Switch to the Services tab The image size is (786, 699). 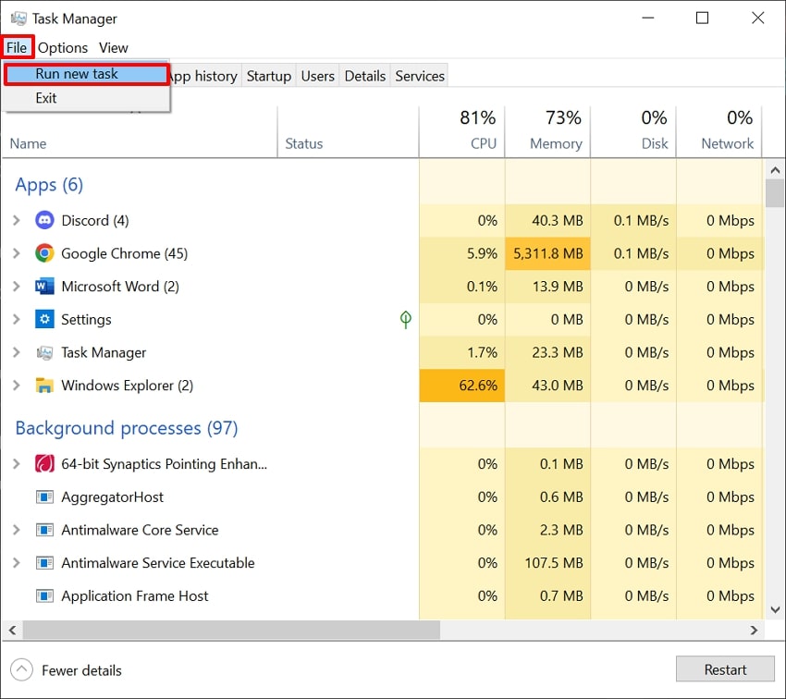pyautogui.click(x=420, y=76)
